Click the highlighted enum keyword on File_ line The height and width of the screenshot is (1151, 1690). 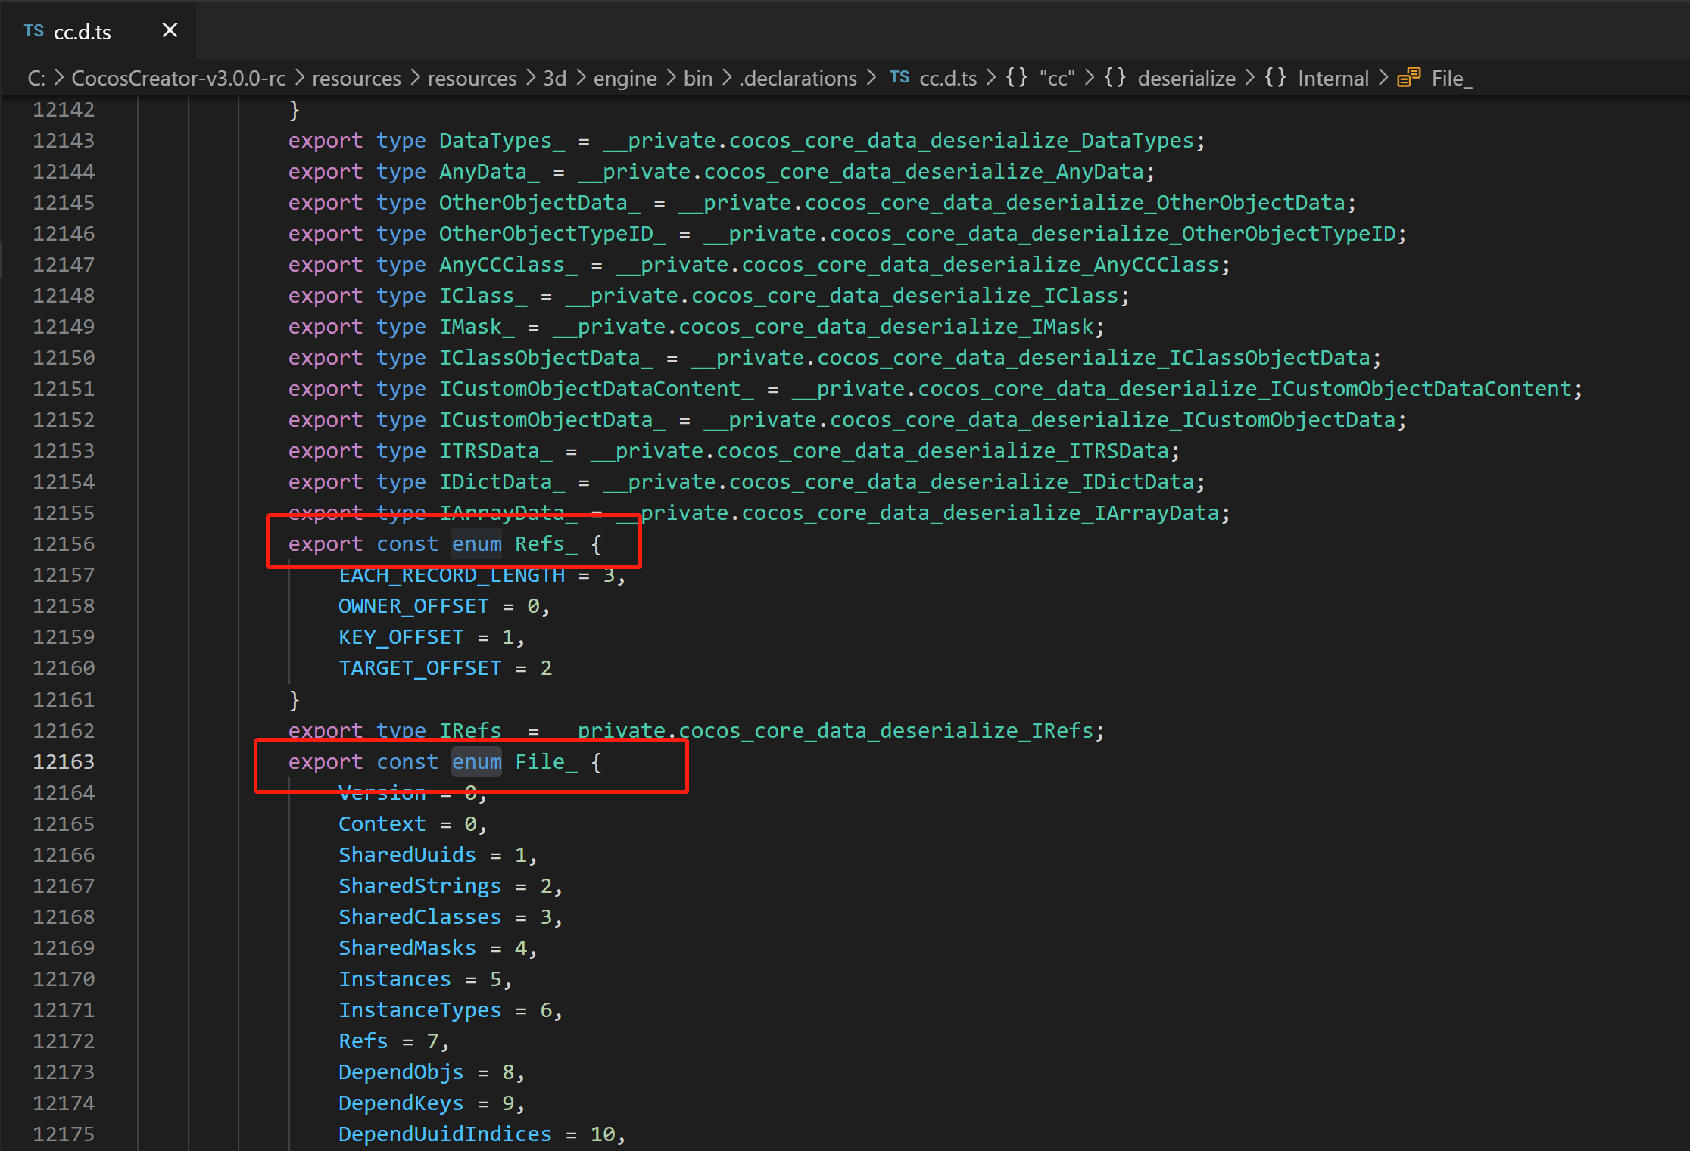click(476, 761)
